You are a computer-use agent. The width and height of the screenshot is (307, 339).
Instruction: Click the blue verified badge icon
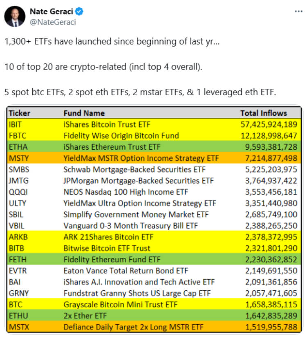(x=79, y=11)
